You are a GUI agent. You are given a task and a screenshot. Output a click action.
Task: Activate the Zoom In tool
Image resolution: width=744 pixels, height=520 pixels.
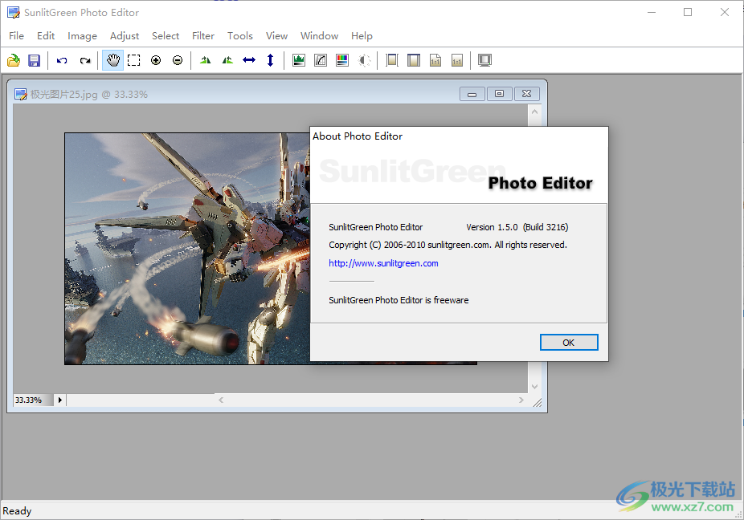(156, 60)
